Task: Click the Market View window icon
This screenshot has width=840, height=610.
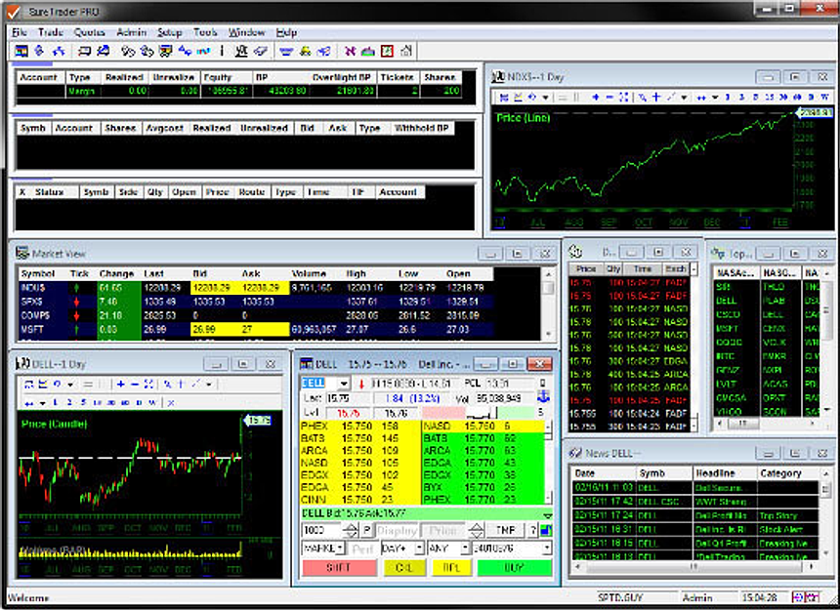Action: tap(21, 253)
